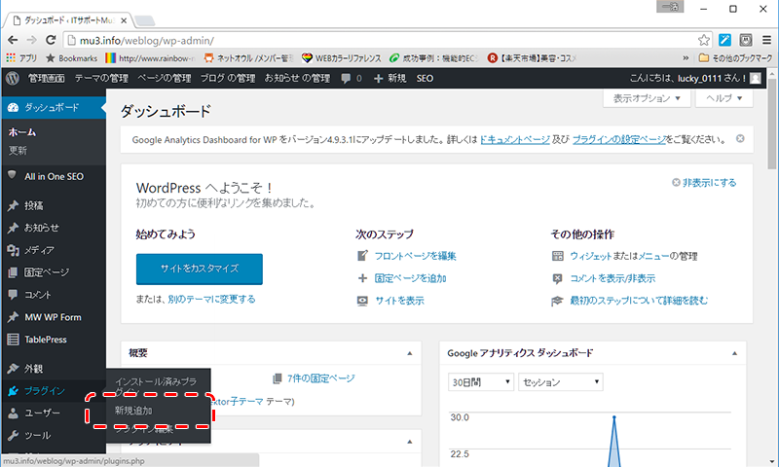Screen dimensions: 779x467
Task: Open 7件の固定ページ link
Action: (321, 378)
